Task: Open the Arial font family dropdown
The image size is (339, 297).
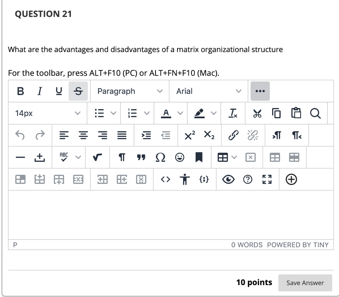Action: [208, 91]
